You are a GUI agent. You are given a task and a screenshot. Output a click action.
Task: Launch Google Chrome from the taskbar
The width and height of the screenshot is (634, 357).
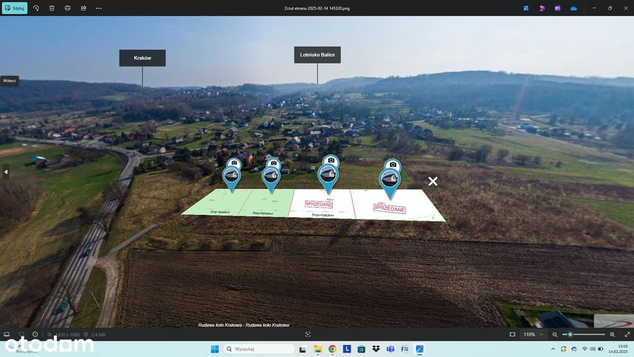(332, 349)
